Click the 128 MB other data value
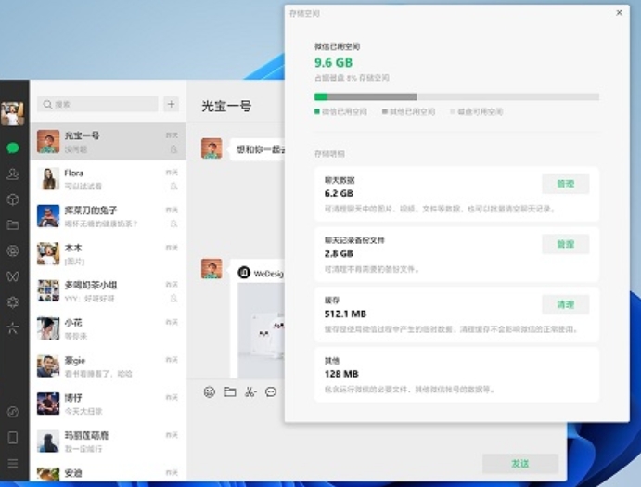Image resolution: width=641 pixels, height=487 pixels. pos(341,374)
